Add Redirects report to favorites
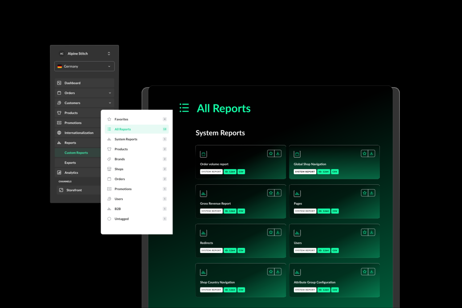The height and width of the screenshot is (308, 462). pyautogui.click(x=271, y=232)
